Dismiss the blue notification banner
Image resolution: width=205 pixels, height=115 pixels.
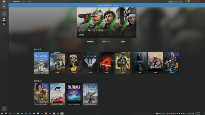(x=203, y=5)
